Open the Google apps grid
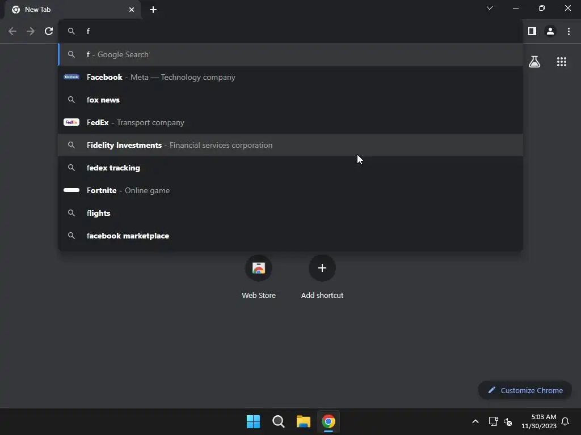 pyautogui.click(x=561, y=62)
